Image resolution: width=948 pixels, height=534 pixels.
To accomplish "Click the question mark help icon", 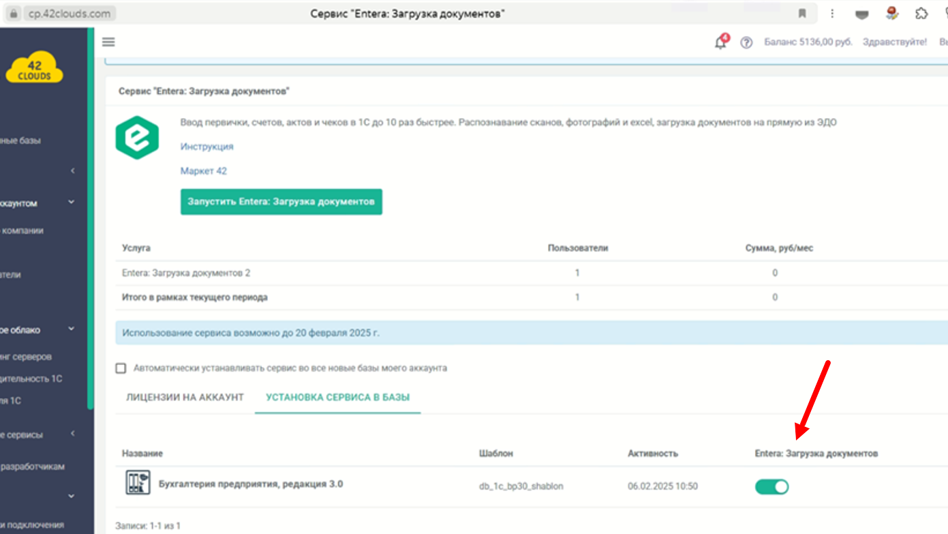I will (x=746, y=42).
